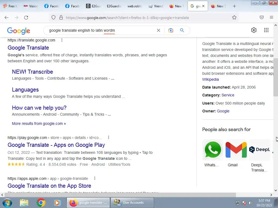Show more results from google.com
Screen dimensions: 278x208
(39, 123)
